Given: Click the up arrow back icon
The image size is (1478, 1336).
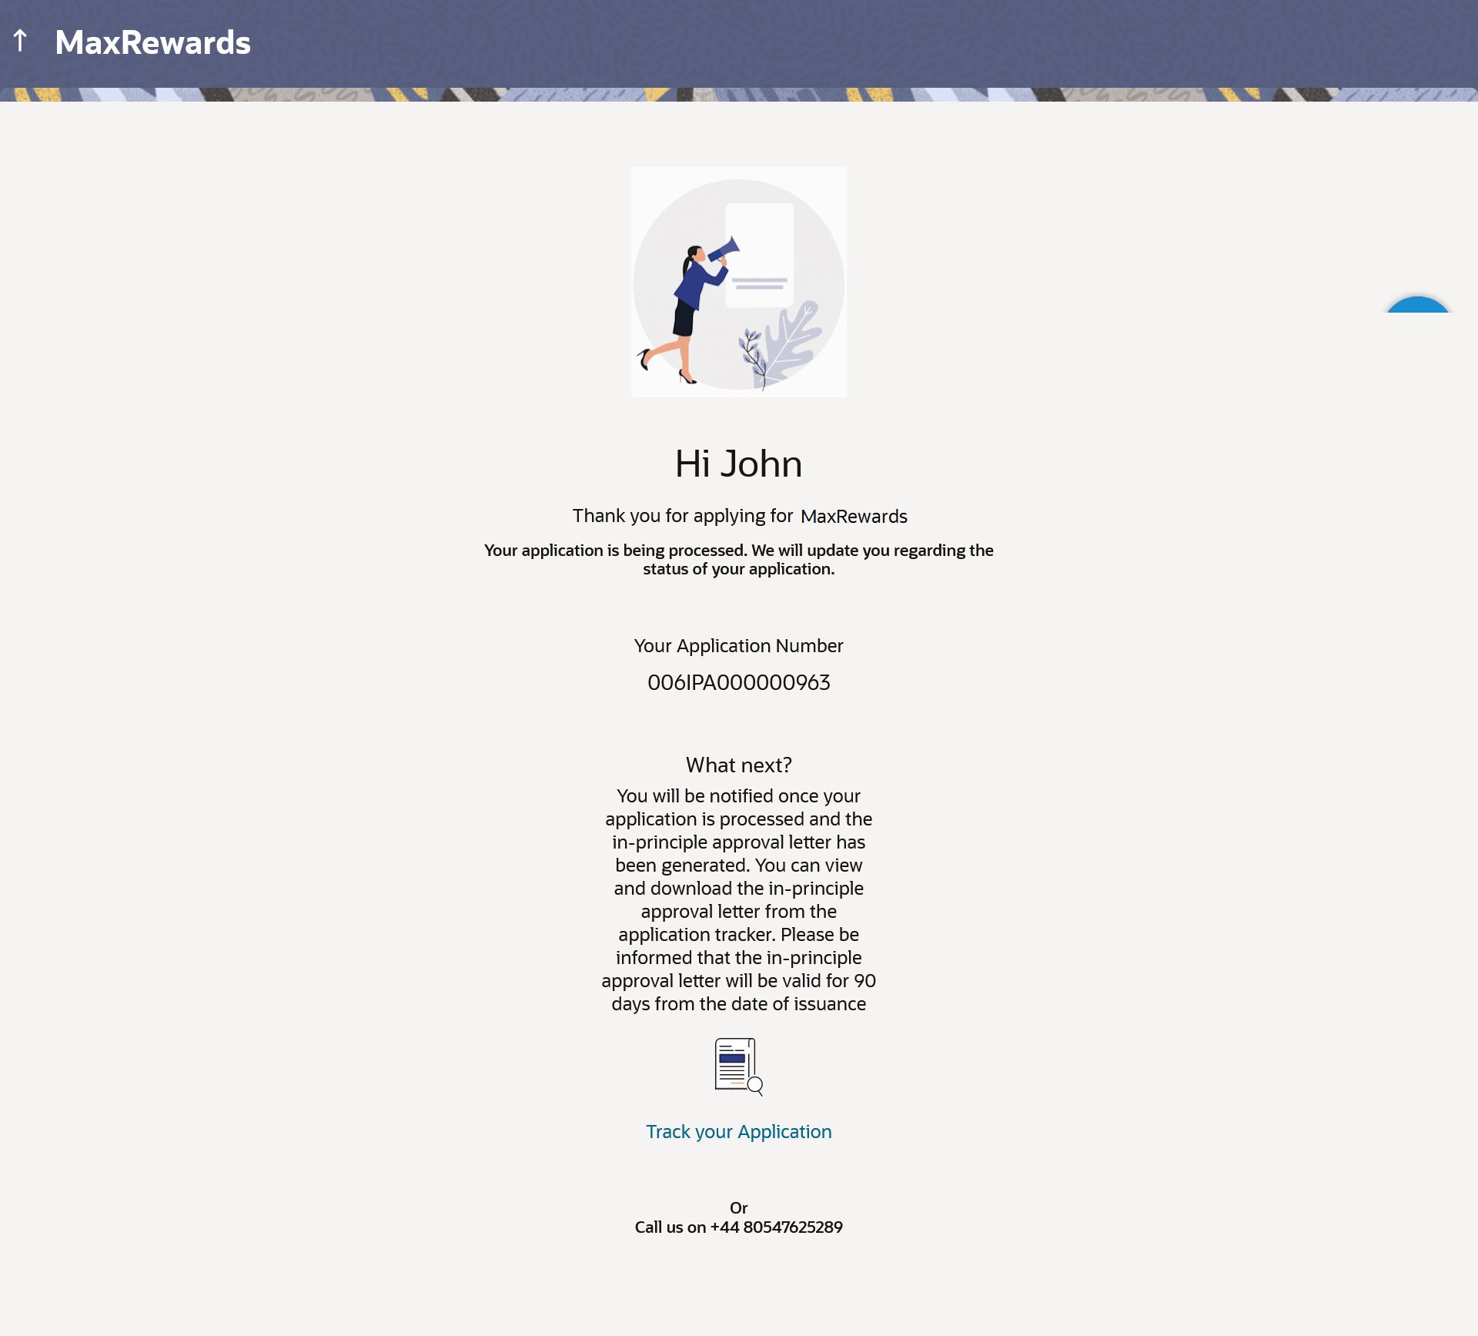Looking at the screenshot, I should (21, 41).
